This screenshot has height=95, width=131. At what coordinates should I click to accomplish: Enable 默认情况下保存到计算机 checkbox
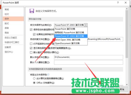point(31,52)
